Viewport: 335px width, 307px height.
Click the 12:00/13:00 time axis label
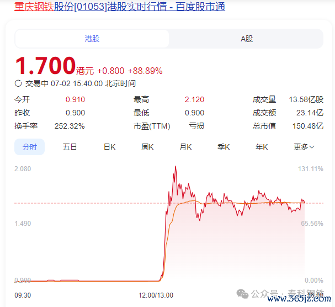tap(156, 295)
